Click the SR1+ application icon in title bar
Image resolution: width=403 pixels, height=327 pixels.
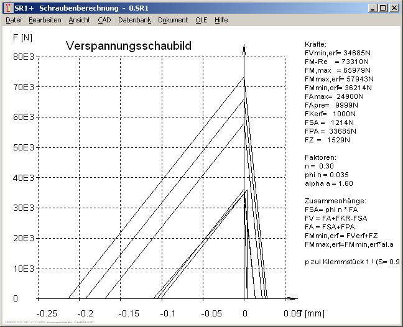[x=7, y=8]
